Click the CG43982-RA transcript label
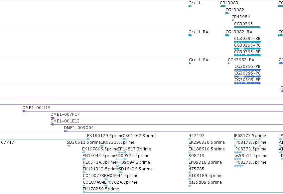Image resolution: width=283 pixels, height=194 pixels. coord(239,32)
